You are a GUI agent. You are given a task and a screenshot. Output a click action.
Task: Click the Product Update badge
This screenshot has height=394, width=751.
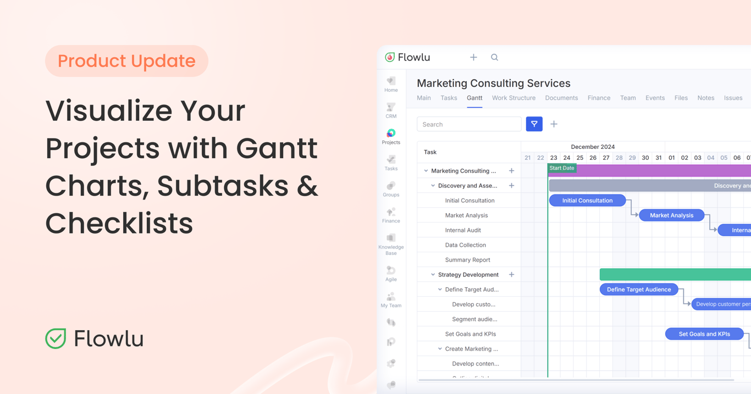[126, 61]
